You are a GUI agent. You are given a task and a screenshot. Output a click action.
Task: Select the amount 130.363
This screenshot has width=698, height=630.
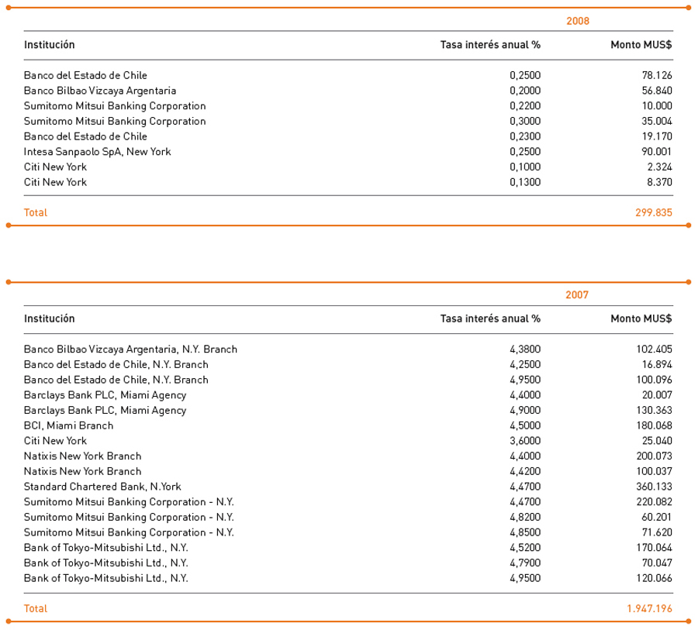(x=654, y=410)
